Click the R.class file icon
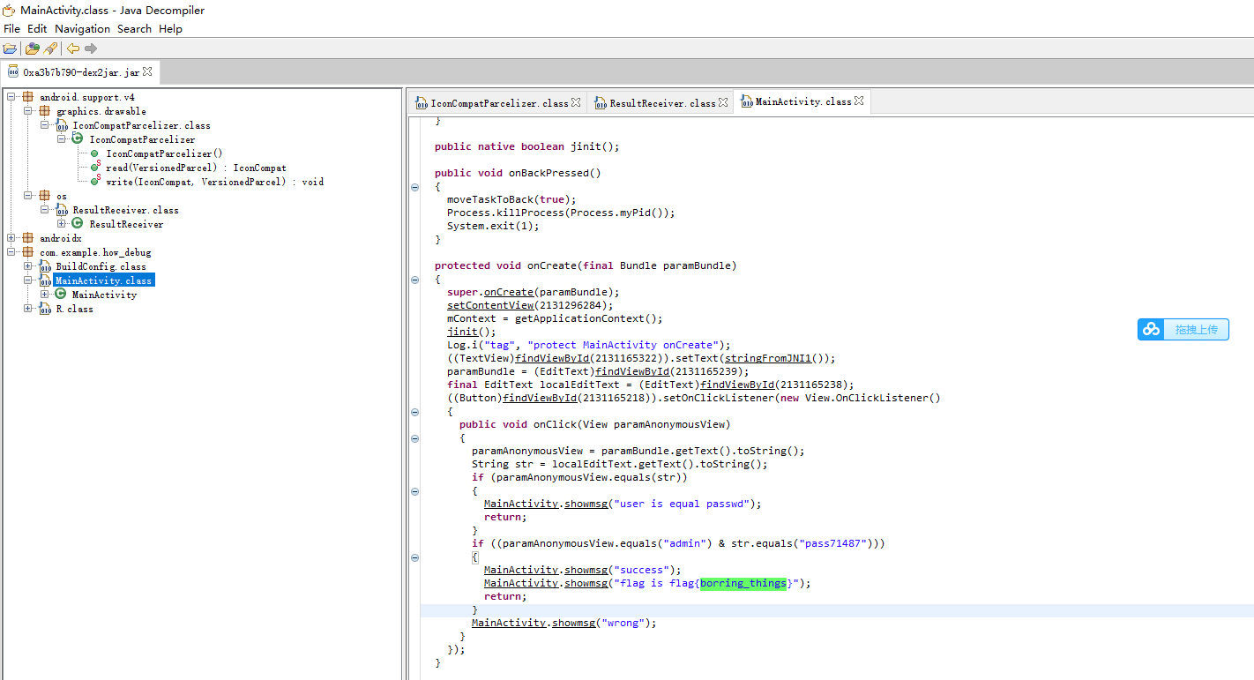Image resolution: width=1254 pixels, height=680 pixels. (x=45, y=309)
